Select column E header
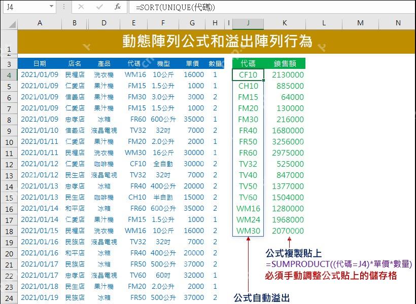 pos(134,23)
